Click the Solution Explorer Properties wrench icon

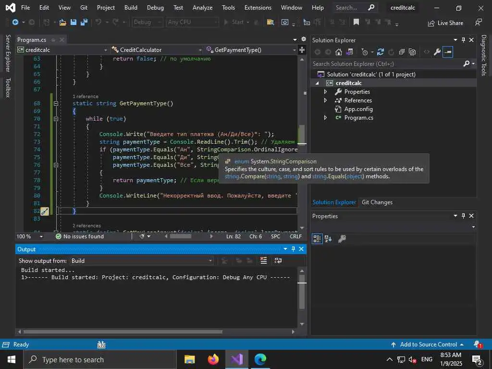tap(437, 52)
